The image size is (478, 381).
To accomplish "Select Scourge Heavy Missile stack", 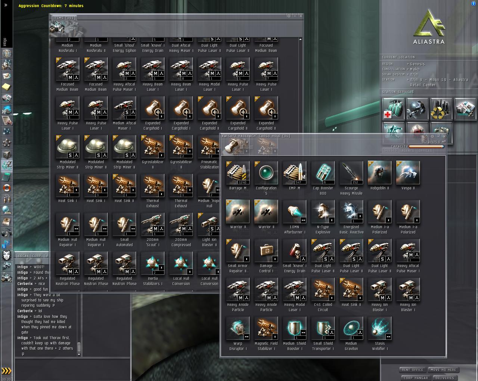I will pyautogui.click(x=351, y=178).
